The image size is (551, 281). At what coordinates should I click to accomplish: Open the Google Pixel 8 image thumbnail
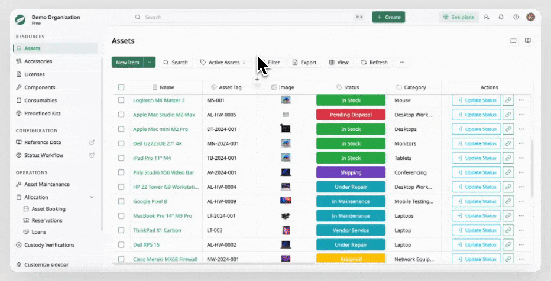pos(286,201)
